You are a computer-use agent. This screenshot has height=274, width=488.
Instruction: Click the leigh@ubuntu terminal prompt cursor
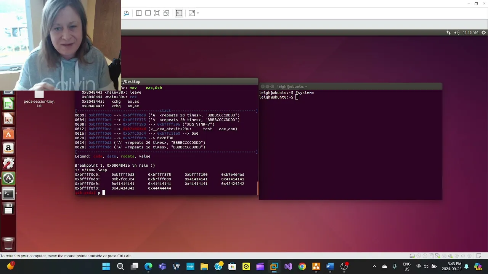(x=297, y=97)
